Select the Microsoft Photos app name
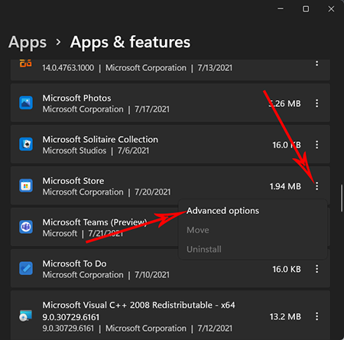This screenshot has height=340, width=344. tap(76, 98)
